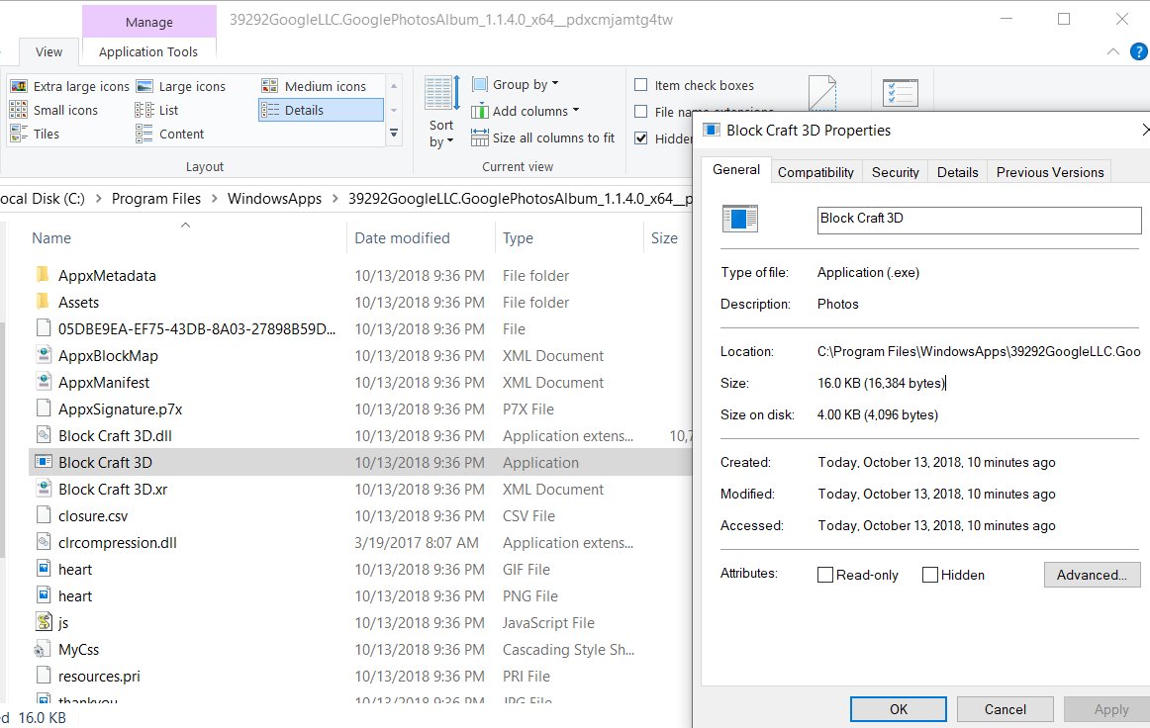Select the Block Craft 3D.xr file
1150x728 pixels.
click(x=360, y=489)
